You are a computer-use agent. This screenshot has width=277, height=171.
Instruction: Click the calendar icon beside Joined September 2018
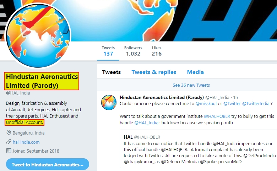coord(9,151)
